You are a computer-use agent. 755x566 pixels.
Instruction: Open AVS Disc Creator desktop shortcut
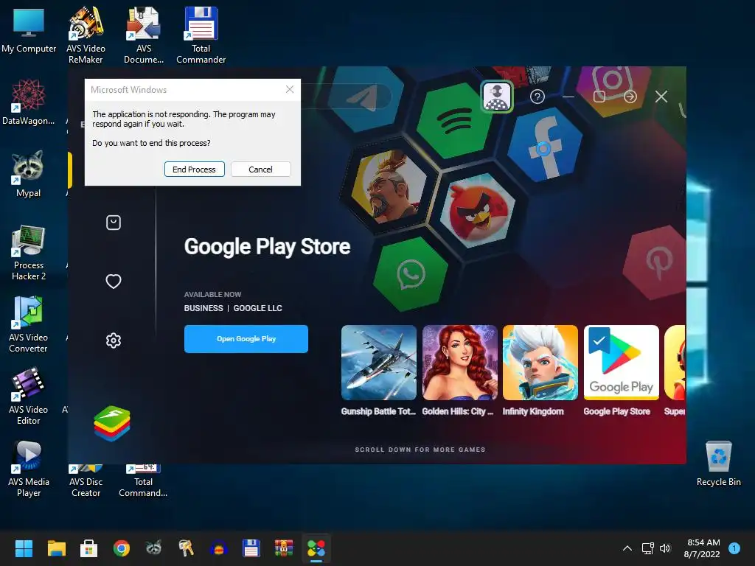[86, 481]
